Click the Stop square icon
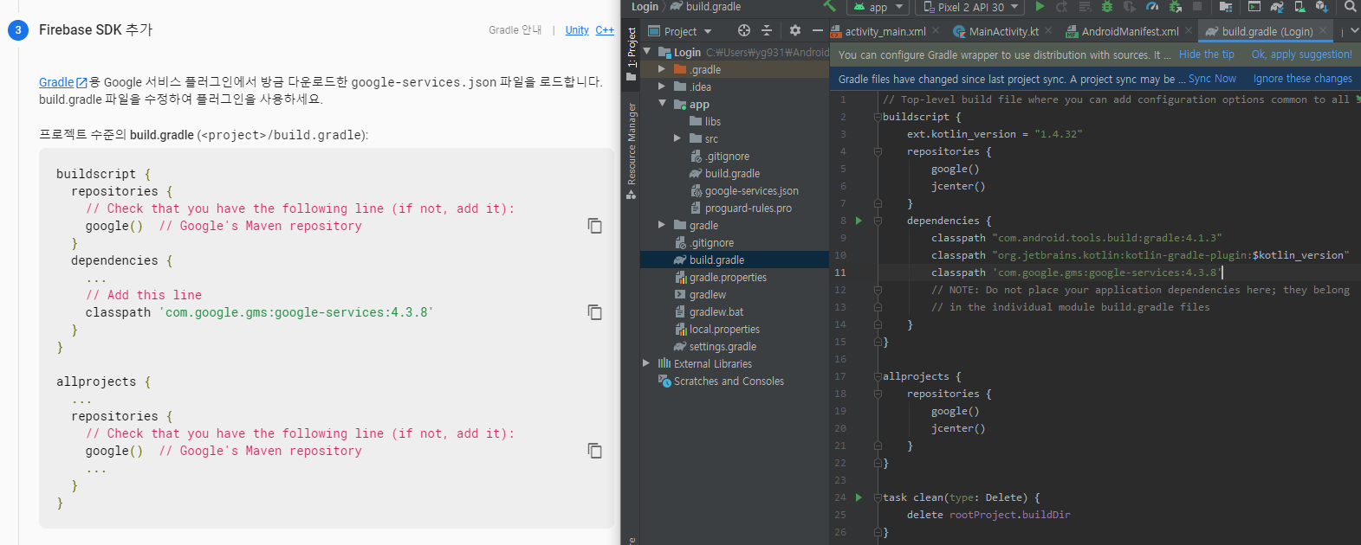Screen dimensions: 1361x545 pos(1197,6)
